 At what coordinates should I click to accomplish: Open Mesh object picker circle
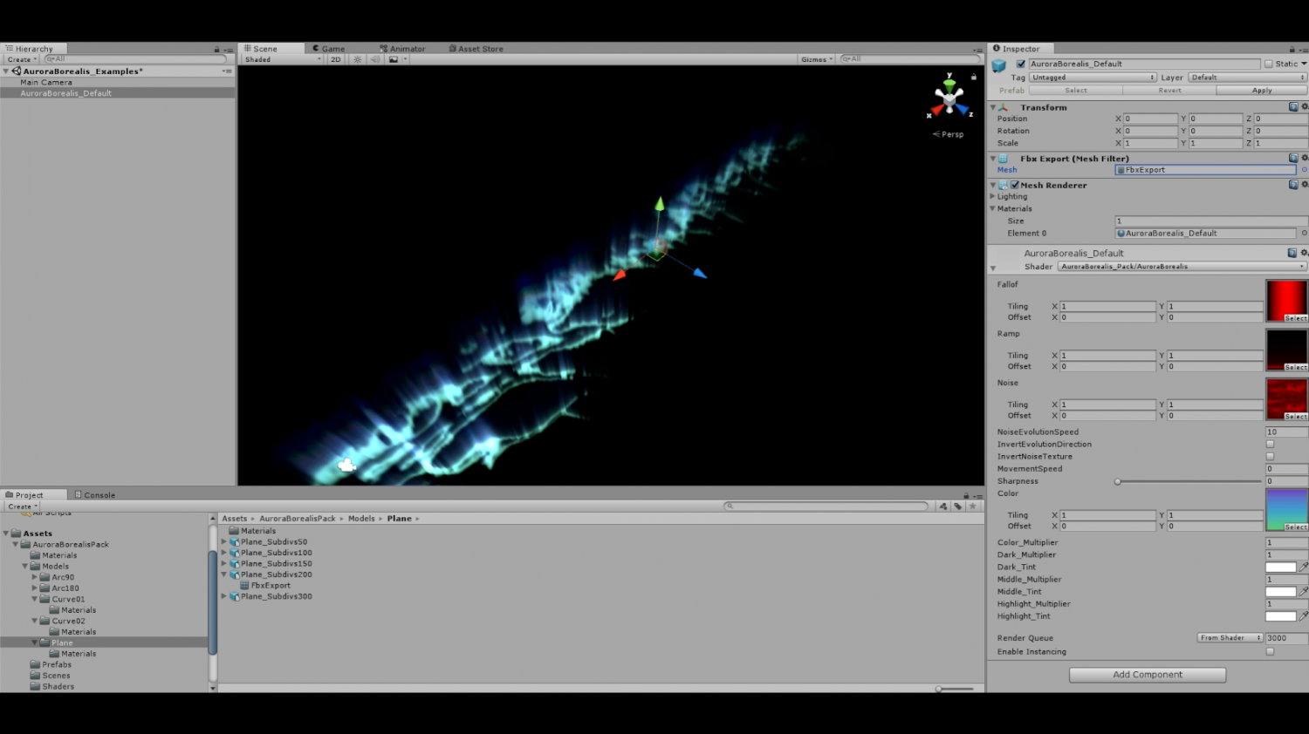[x=1304, y=170]
